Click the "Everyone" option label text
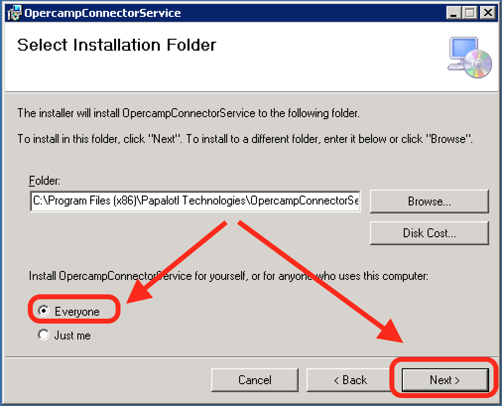502x406 pixels. (x=77, y=312)
